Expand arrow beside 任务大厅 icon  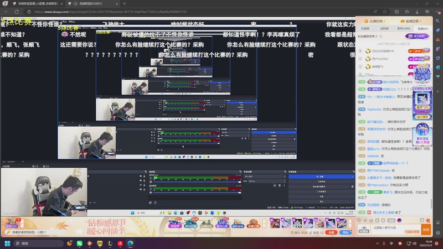(22, 224)
